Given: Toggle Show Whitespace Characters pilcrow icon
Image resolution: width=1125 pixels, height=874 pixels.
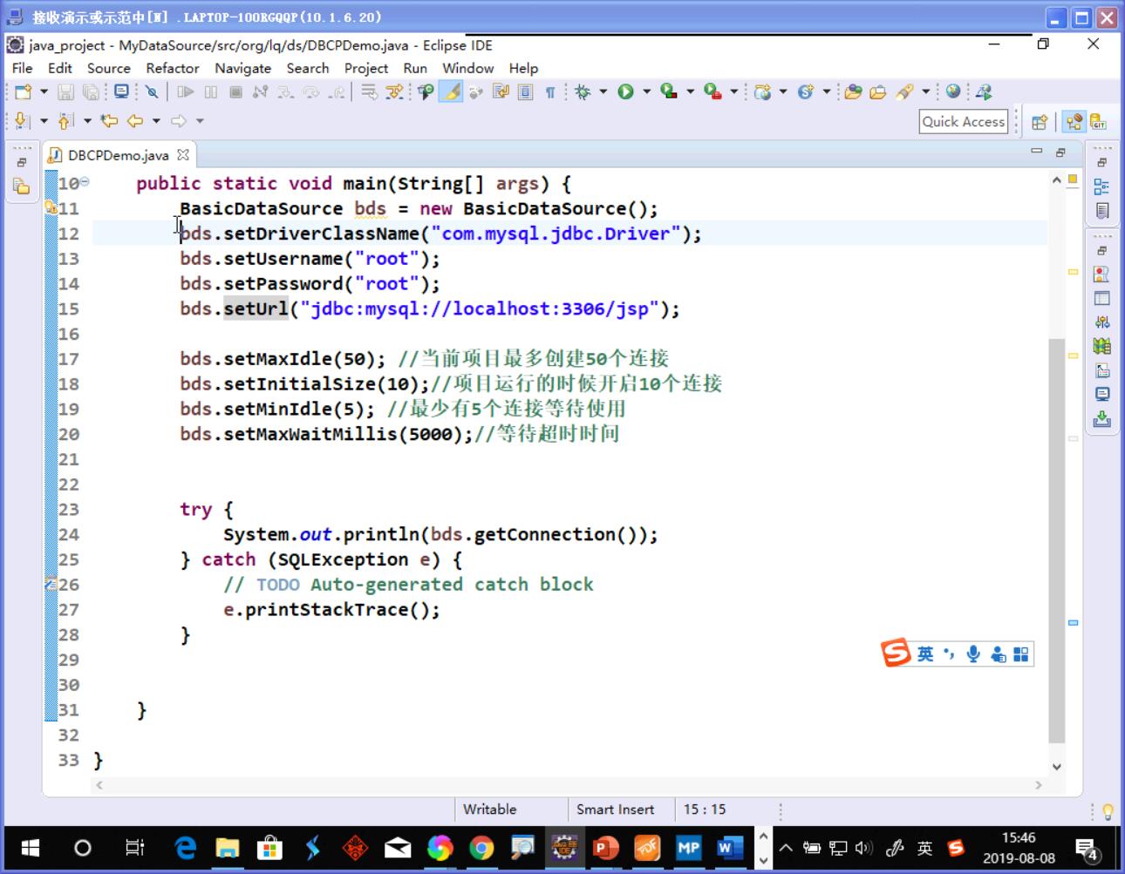Looking at the screenshot, I should coord(550,91).
